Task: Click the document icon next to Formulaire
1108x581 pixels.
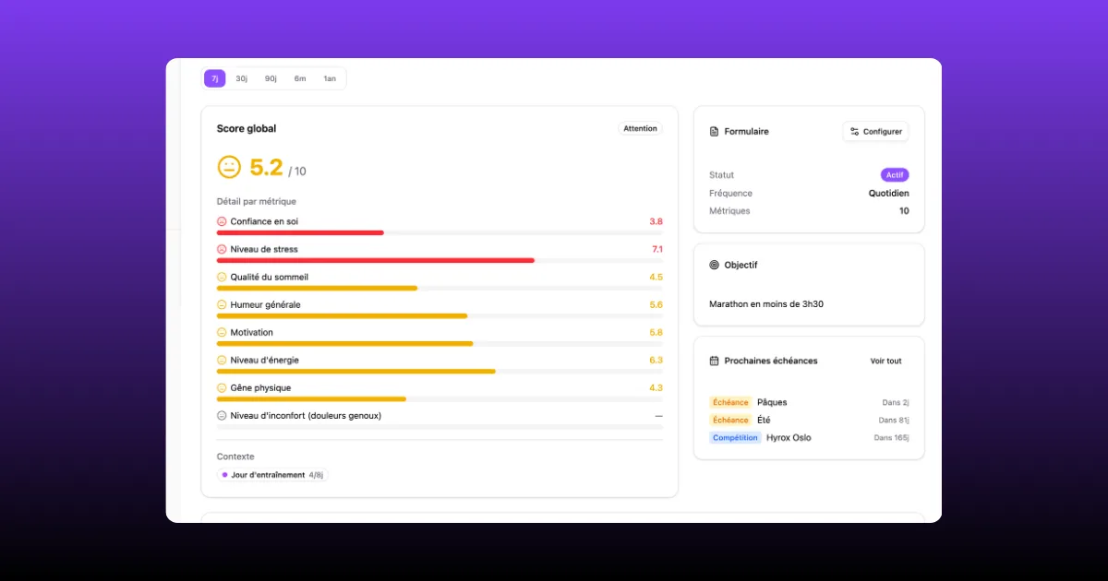Action: pyautogui.click(x=714, y=132)
